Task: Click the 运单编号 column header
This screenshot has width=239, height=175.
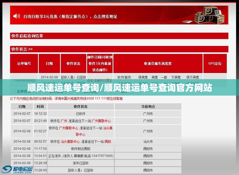Action: (24, 63)
